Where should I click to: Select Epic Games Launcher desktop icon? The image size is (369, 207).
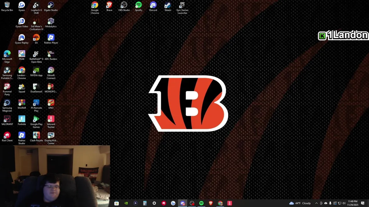click(182, 8)
